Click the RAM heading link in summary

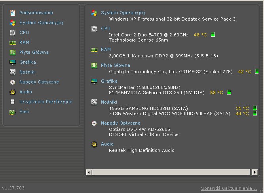[x=106, y=50]
